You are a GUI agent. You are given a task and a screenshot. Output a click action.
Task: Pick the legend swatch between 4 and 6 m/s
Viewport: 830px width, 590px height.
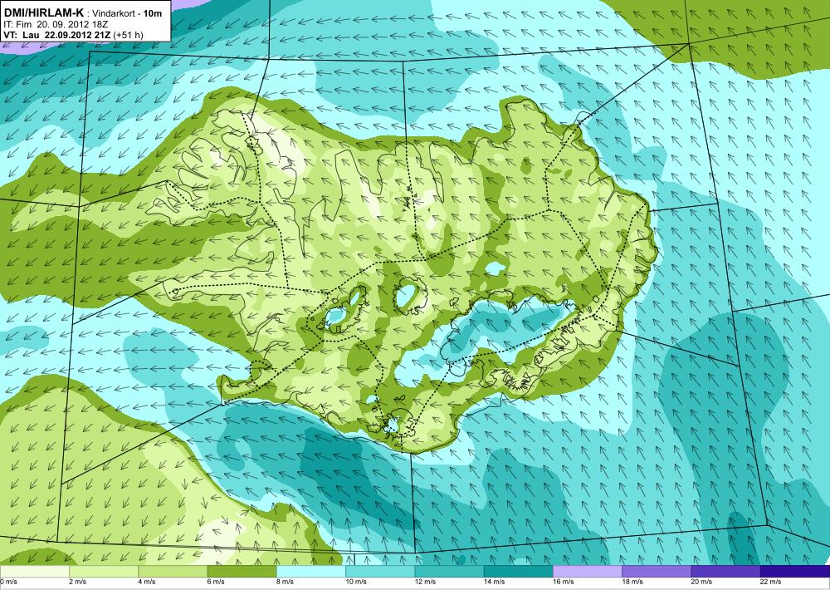click(x=173, y=572)
